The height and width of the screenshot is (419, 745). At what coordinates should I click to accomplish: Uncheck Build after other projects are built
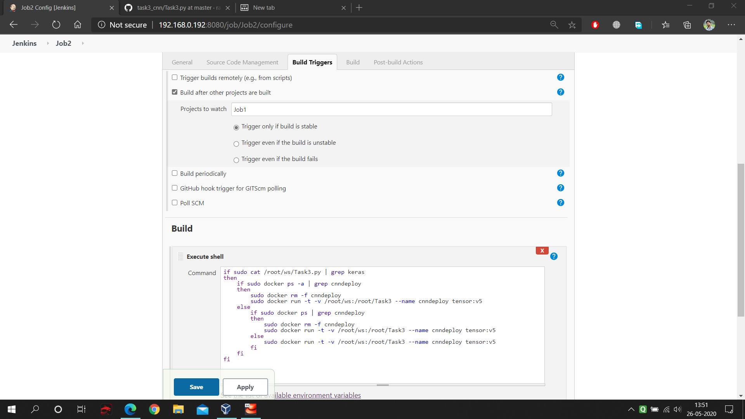[175, 92]
